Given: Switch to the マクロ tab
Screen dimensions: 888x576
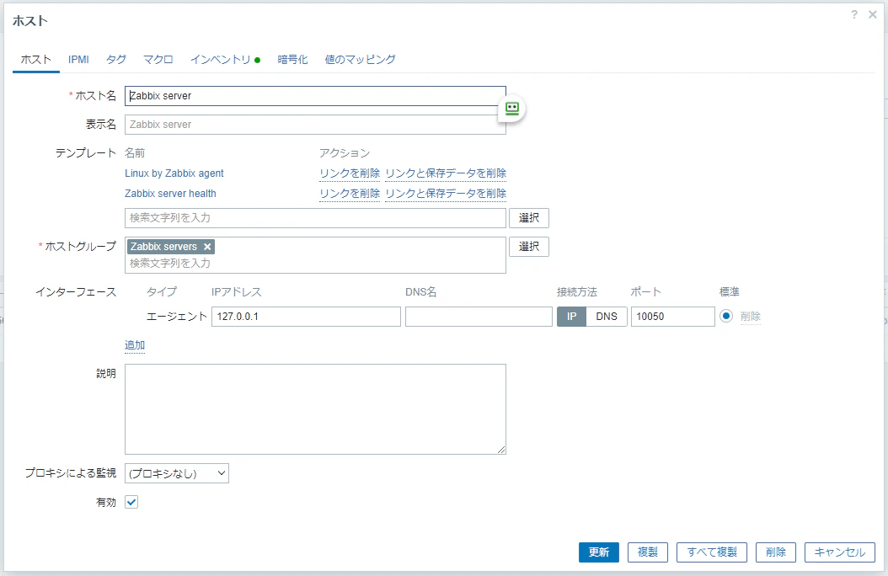Looking at the screenshot, I should click(158, 60).
